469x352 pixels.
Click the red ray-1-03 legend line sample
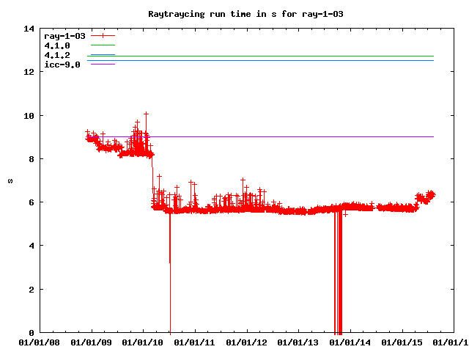point(103,35)
